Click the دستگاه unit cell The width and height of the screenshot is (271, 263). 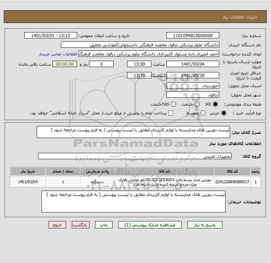tap(97, 182)
